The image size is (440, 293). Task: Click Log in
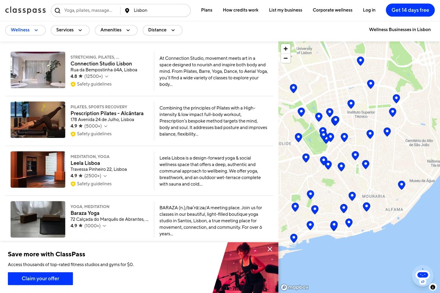tap(369, 10)
